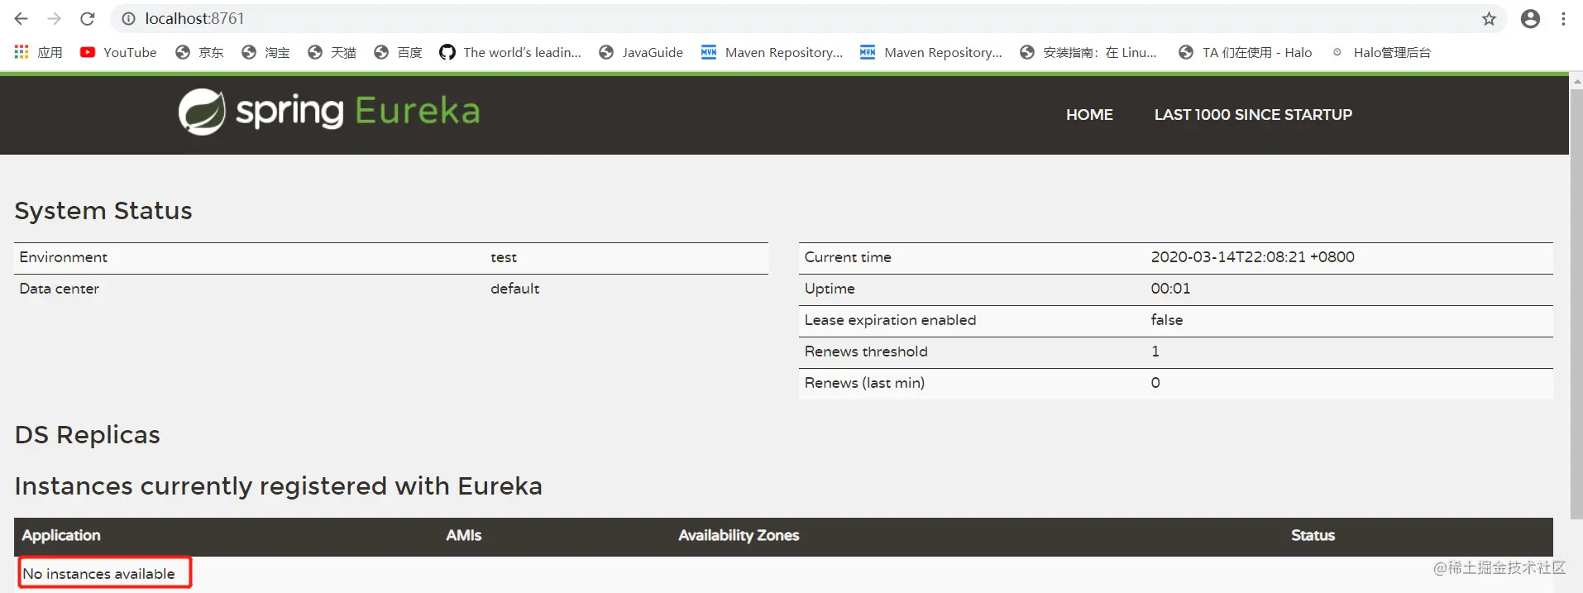View site information icon in address bar
This screenshot has height=593, width=1583.
click(128, 18)
